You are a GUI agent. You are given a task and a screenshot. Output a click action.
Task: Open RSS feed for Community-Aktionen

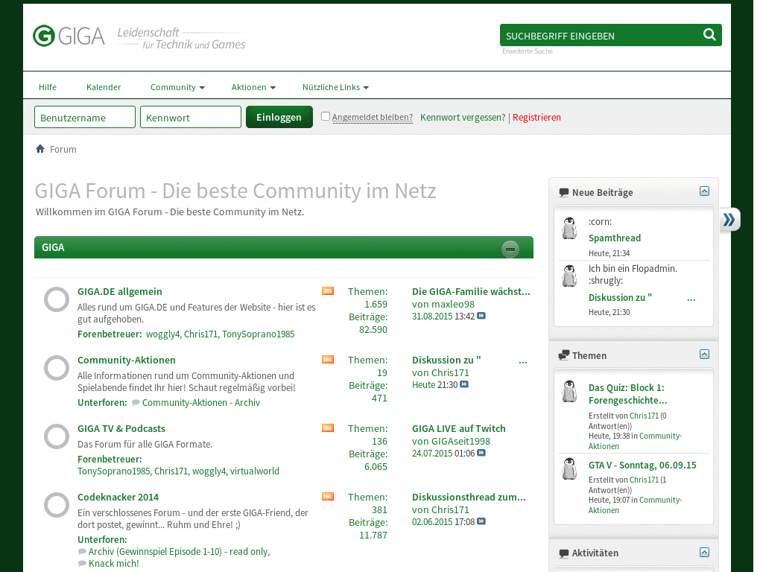coord(328,360)
